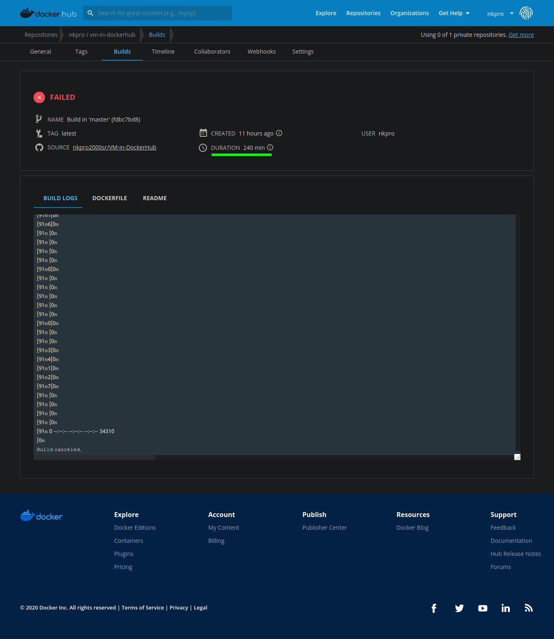Screen dimensions: 554x639
Task: Switch to the Settings tab
Action: (303, 52)
